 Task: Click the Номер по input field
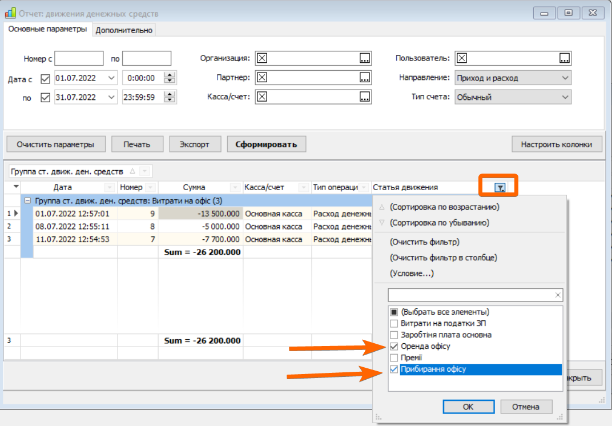(x=147, y=58)
